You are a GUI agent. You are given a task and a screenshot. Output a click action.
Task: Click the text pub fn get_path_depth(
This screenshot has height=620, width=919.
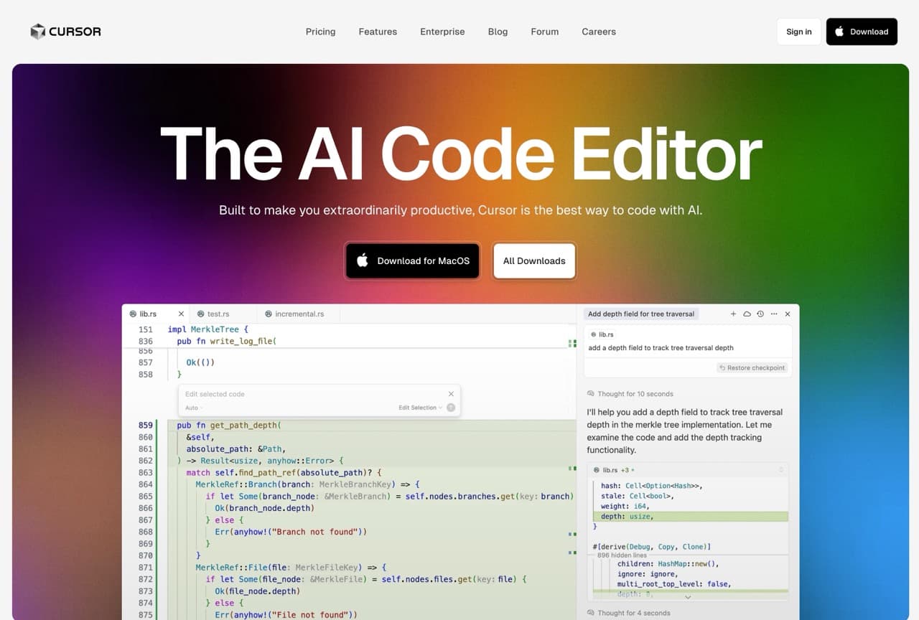pos(229,426)
